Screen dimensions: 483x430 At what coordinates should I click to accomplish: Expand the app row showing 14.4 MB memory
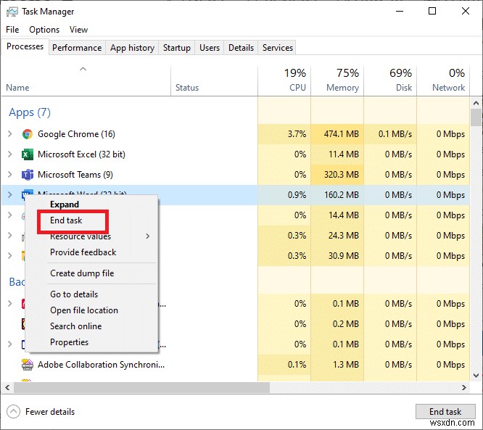click(x=10, y=215)
